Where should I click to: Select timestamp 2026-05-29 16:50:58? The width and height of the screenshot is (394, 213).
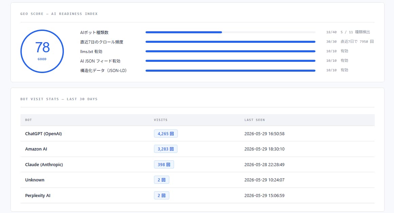264,134
